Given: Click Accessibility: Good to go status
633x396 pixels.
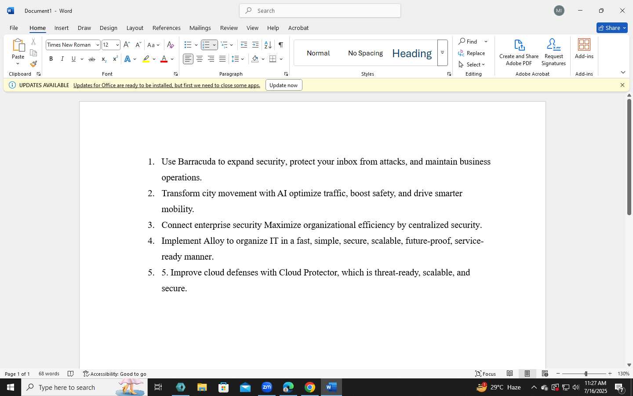Looking at the screenshot, I should tap(115, 374).
